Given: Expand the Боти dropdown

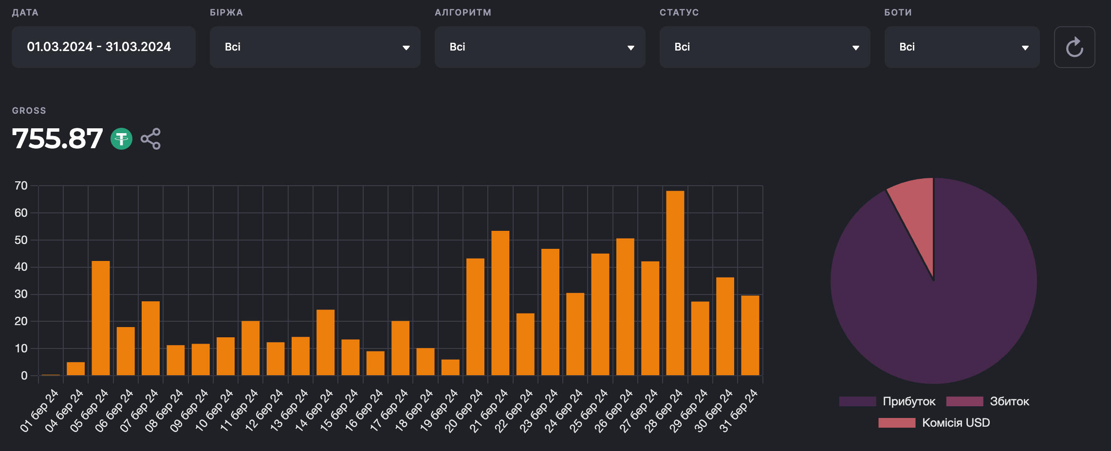Looking at the screenshot, I should coord(962,47).
